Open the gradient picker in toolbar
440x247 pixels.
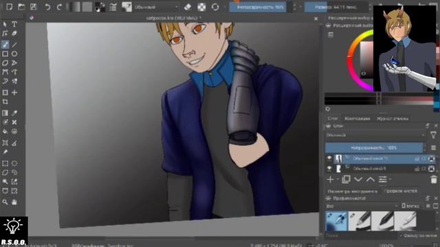(x=75, y=7)
